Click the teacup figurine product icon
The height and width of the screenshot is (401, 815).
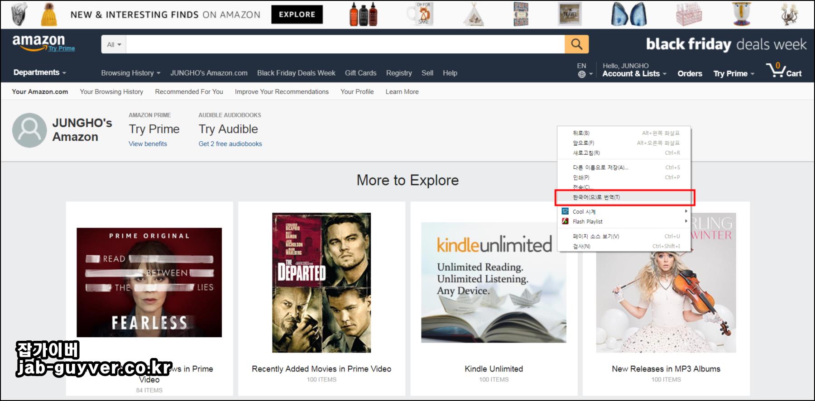pos(742,14)
